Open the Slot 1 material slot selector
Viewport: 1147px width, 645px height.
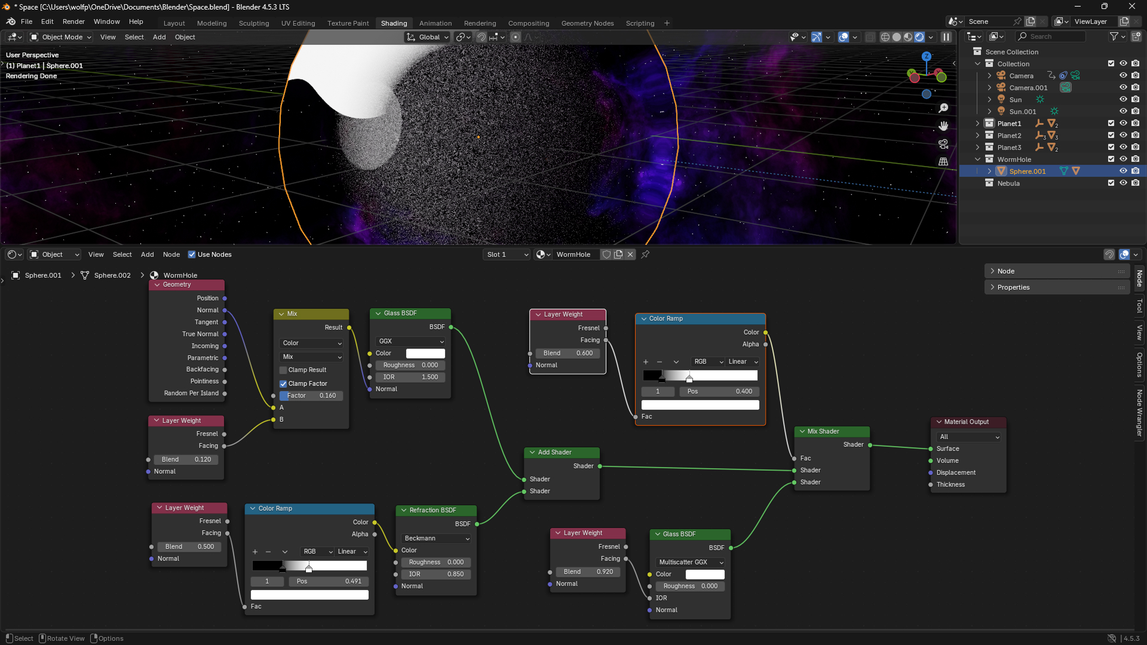click(x=507, y=254)
